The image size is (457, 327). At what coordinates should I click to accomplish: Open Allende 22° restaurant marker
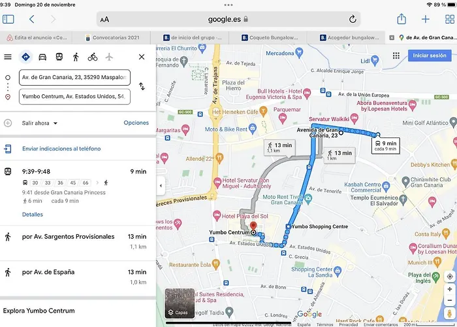pos(219,158)
